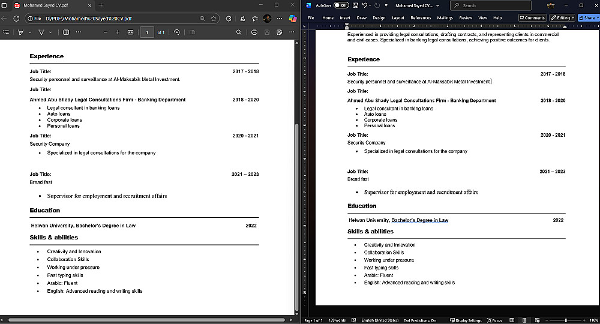Switch to Home ribbon tab
600x324 pixels.
point(328,17)
